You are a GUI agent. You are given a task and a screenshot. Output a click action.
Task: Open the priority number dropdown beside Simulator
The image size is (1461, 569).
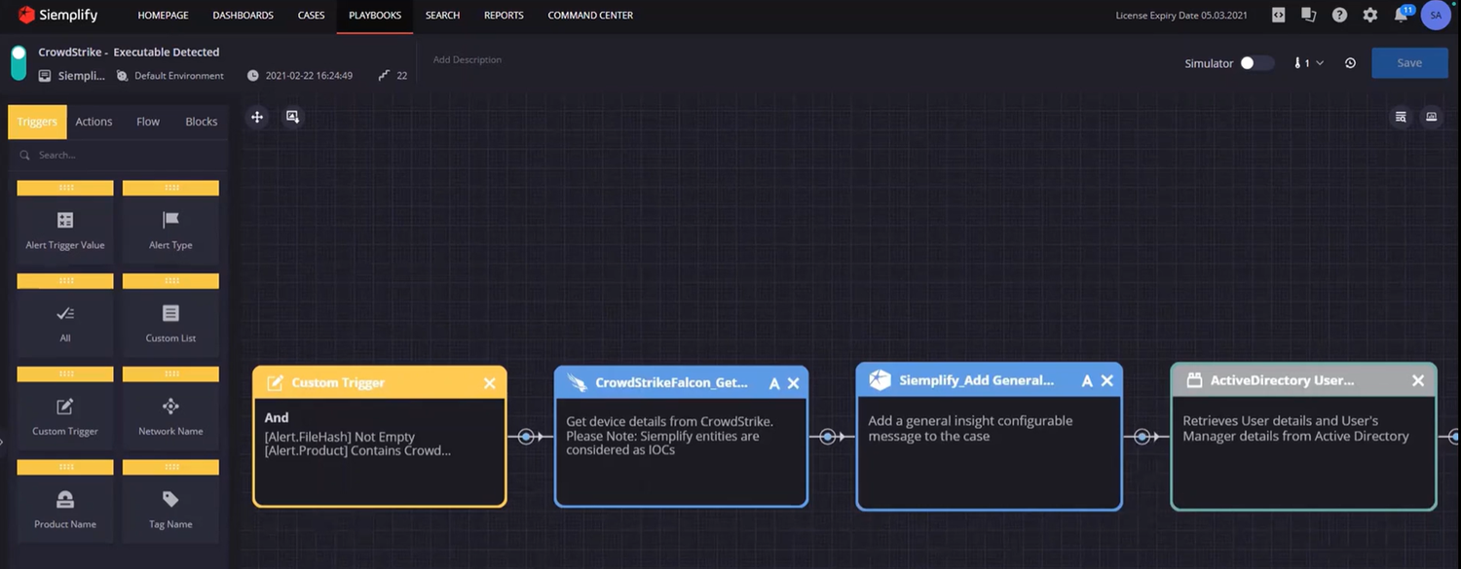click(x=1310, y=61)
